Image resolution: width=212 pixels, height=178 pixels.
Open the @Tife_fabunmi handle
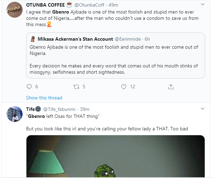tap(59, 109)
